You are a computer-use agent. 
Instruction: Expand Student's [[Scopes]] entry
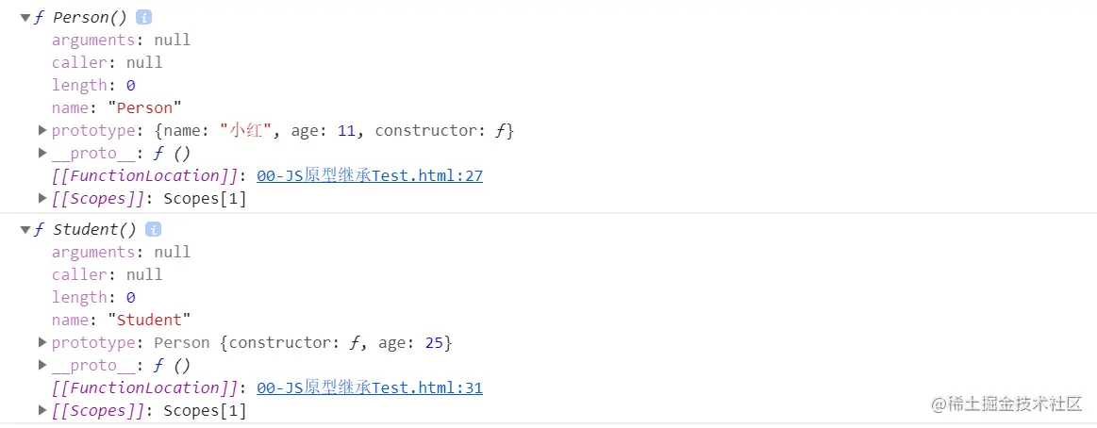tap(42, 410)
